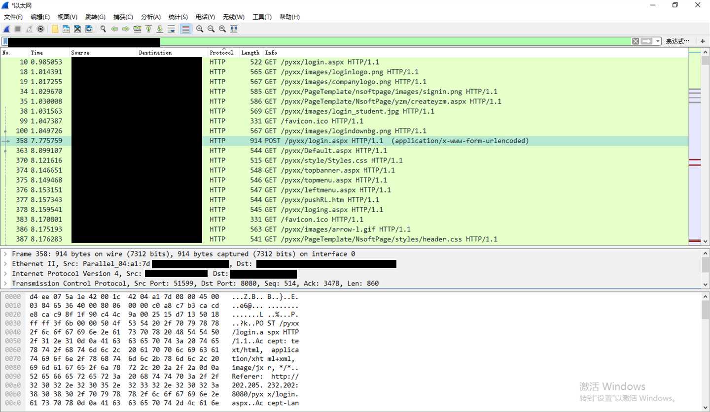Expand the Frame 358 details row

coord(5,254)
